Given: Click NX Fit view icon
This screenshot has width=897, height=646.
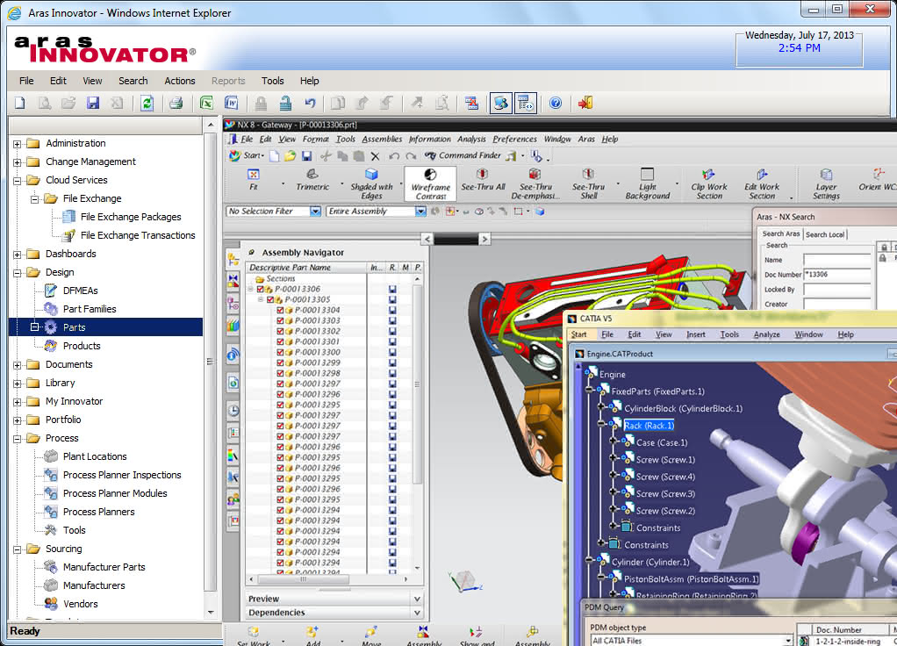Looking at the screenshot, I should pyautogui.click(x=254, y=180).
